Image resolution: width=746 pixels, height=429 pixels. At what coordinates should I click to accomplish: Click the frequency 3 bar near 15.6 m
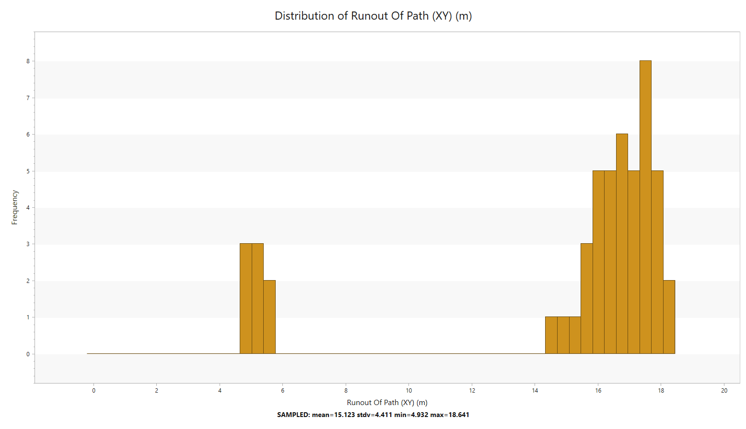586,299
